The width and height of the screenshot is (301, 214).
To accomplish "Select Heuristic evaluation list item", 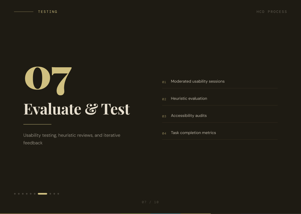I will click(220, 99).
